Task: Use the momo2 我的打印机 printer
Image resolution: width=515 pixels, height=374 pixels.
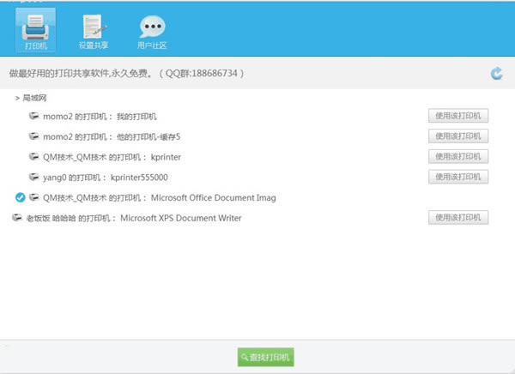Action: pos(458,116)
